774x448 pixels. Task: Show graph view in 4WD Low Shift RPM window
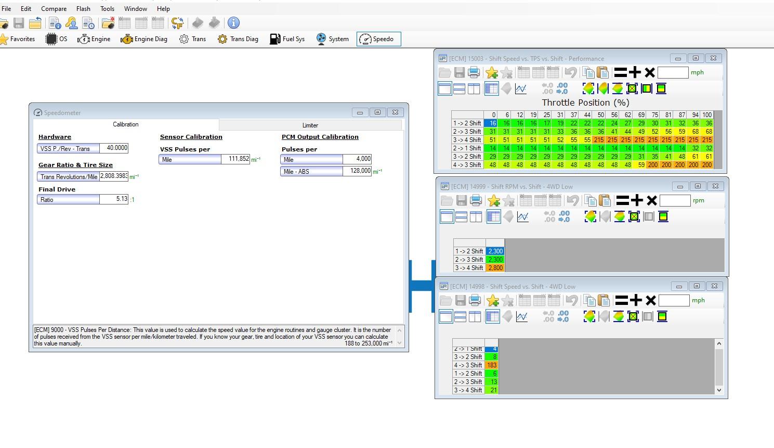tap(523, 217)
